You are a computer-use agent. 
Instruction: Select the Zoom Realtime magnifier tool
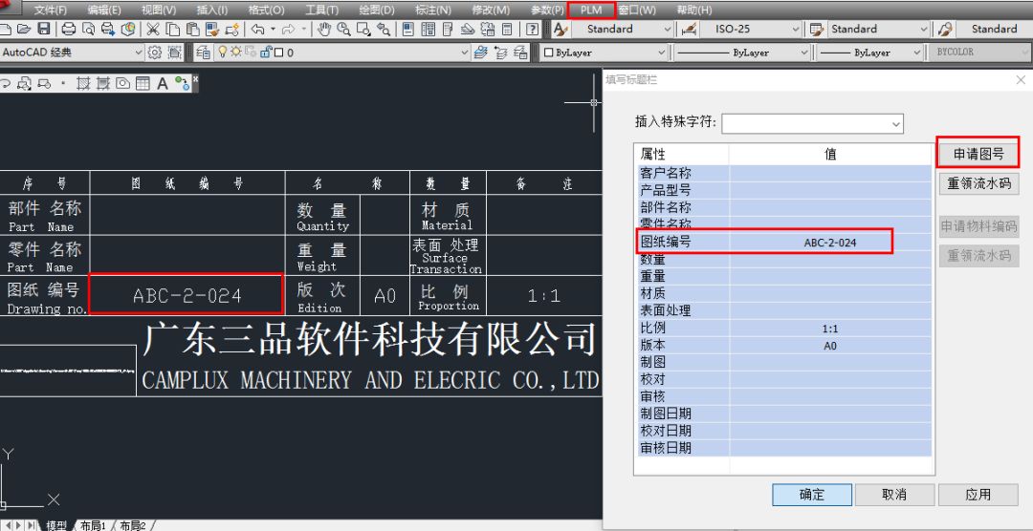(343, 29)
